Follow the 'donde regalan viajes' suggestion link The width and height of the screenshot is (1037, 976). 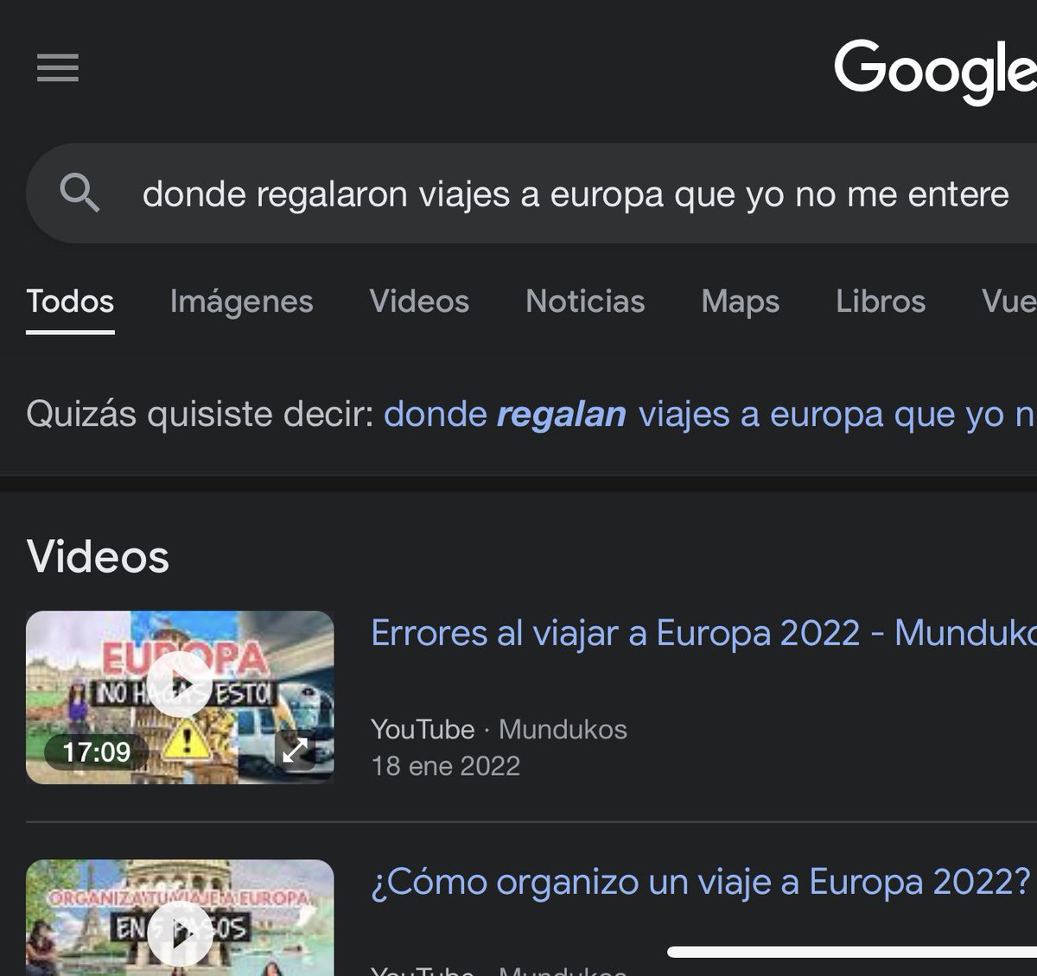click(x=709, y=415)
